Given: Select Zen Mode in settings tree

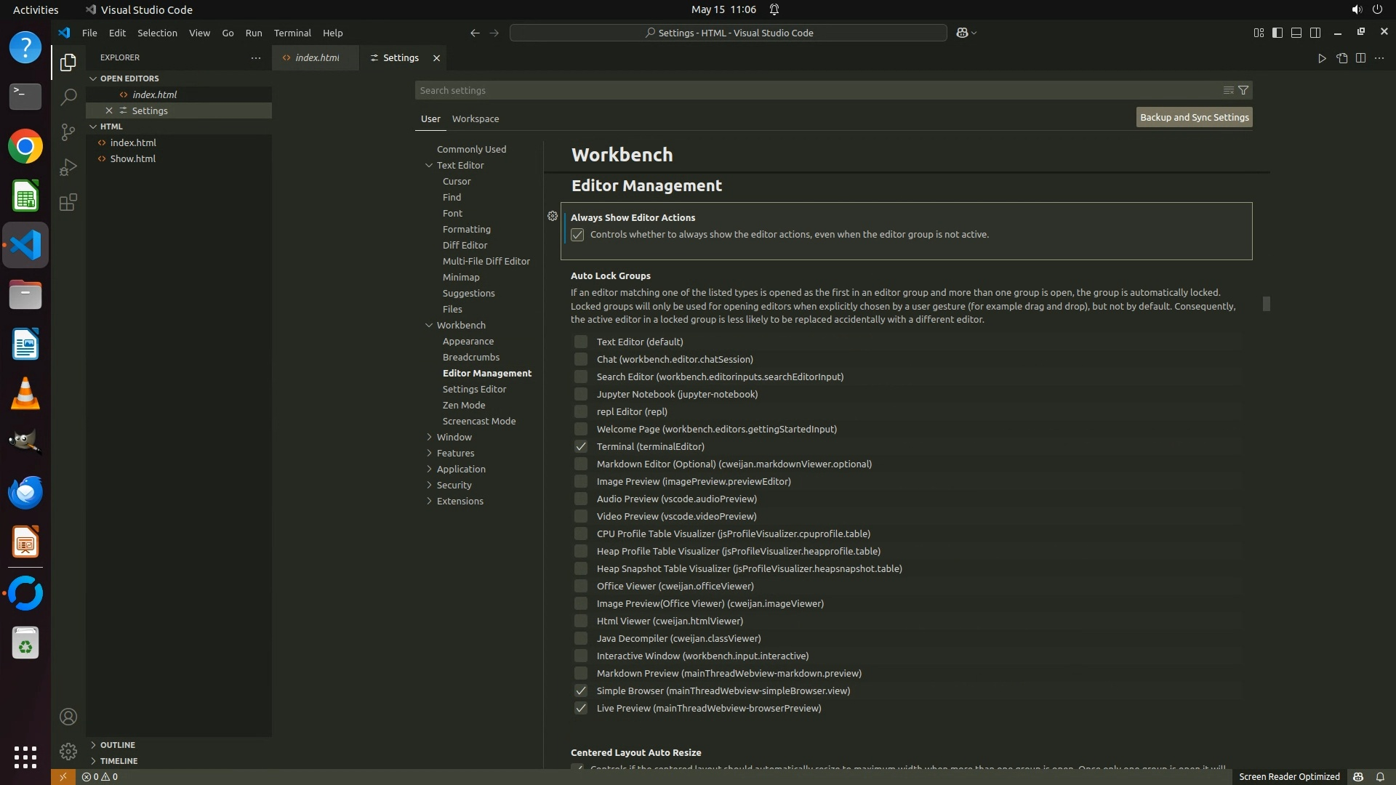Looking at the screenshot, I should click(463, 405).
